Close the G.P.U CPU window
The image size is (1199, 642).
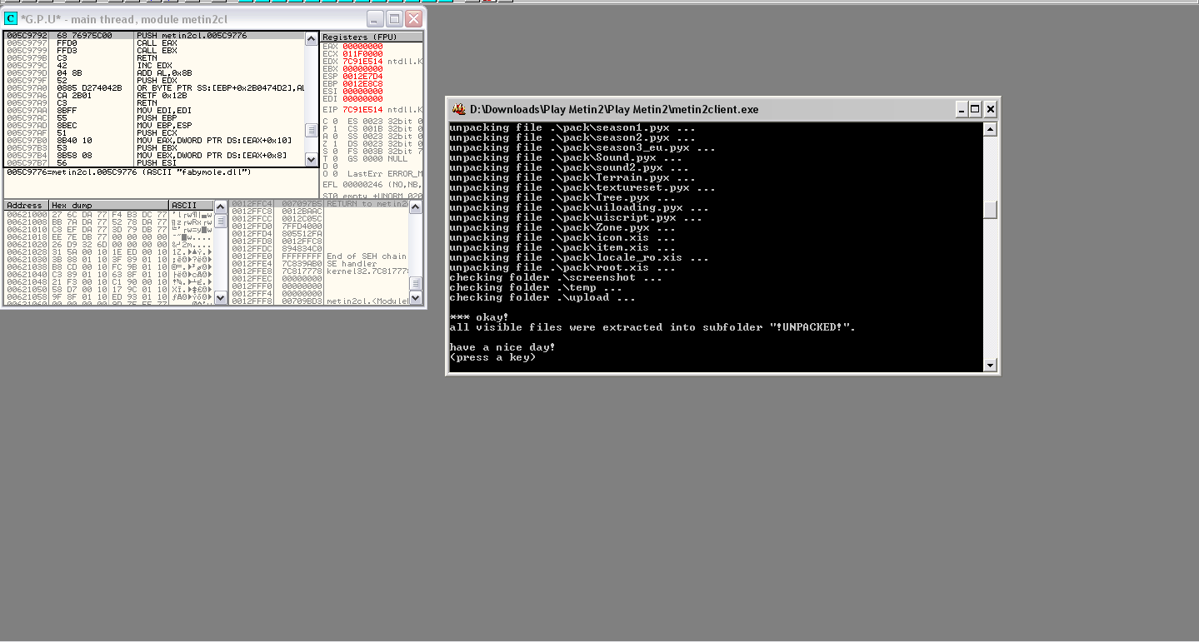click(x=413, y=18)
